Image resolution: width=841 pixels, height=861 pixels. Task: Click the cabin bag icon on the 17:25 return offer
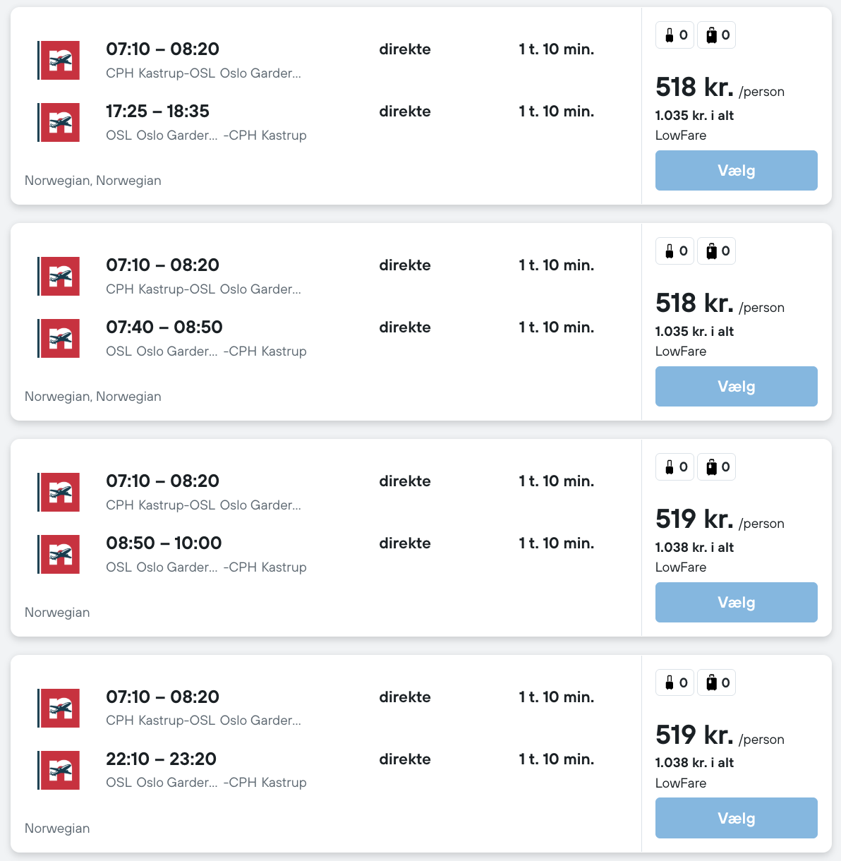(x=670, y=35)
